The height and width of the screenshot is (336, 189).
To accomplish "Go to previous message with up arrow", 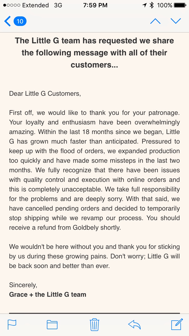I will tap(155, 21).
